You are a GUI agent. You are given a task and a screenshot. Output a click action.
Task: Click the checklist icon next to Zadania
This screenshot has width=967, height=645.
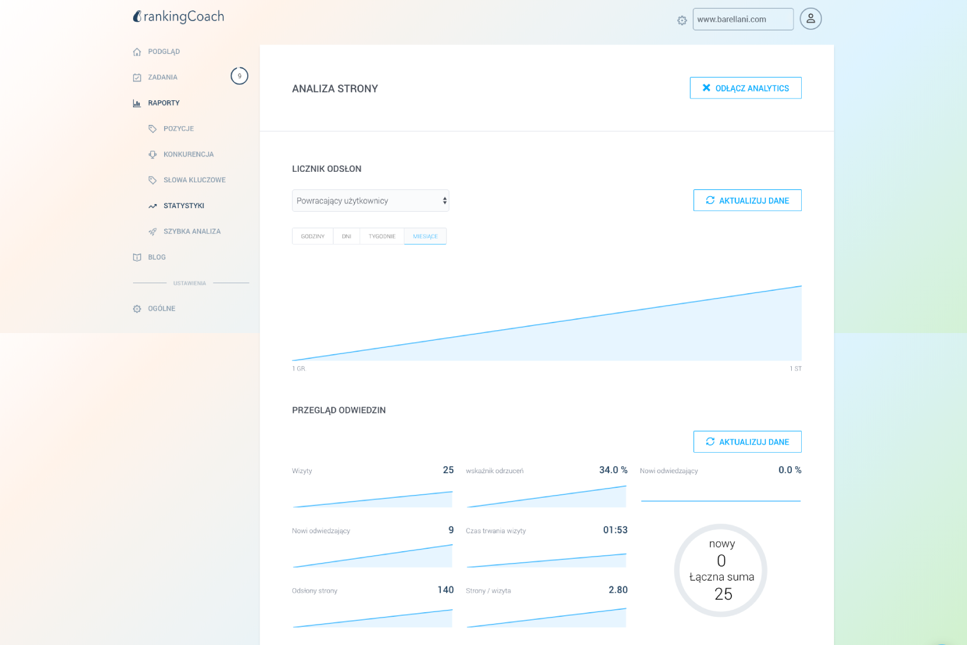click(137, 77)
